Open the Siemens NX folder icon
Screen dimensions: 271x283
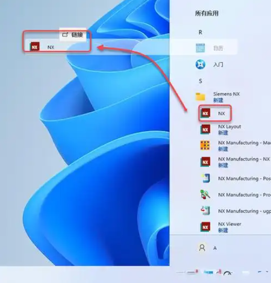click(x=200, y=97)
